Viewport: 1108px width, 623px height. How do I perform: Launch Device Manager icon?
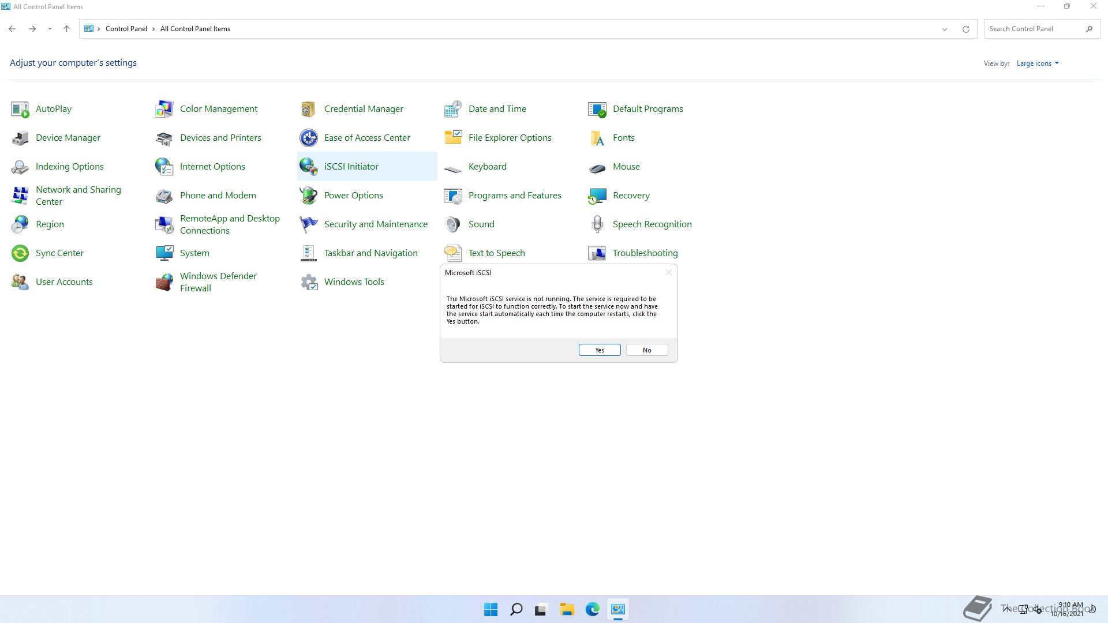[x=20, y=138]
